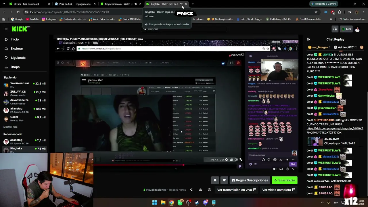
Task: Bookmark this page with the star icon
Action: 316,12
